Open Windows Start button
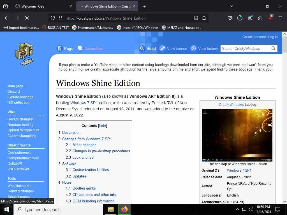Image resolution: width=287 pixels, height=215 pixels. [7, 209]
